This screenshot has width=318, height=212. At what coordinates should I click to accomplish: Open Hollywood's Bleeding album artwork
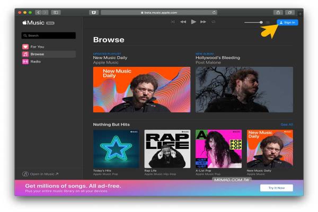pyautogui.click(x=244, y=90)
